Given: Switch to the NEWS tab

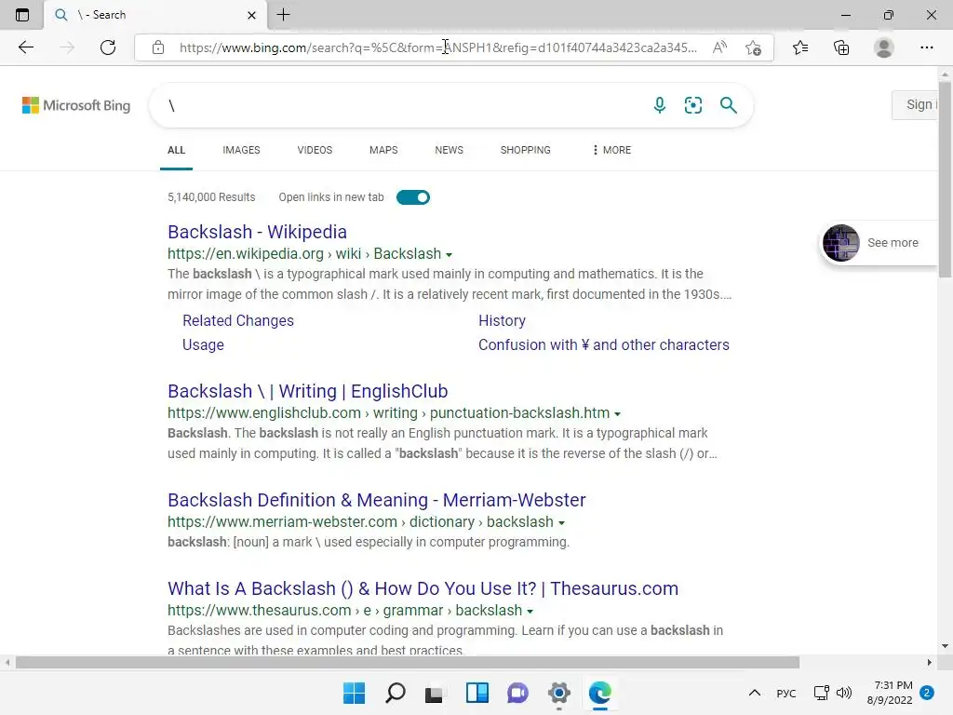Looking at the screenshot, I should pyautogui.click(x=450, y=150).
